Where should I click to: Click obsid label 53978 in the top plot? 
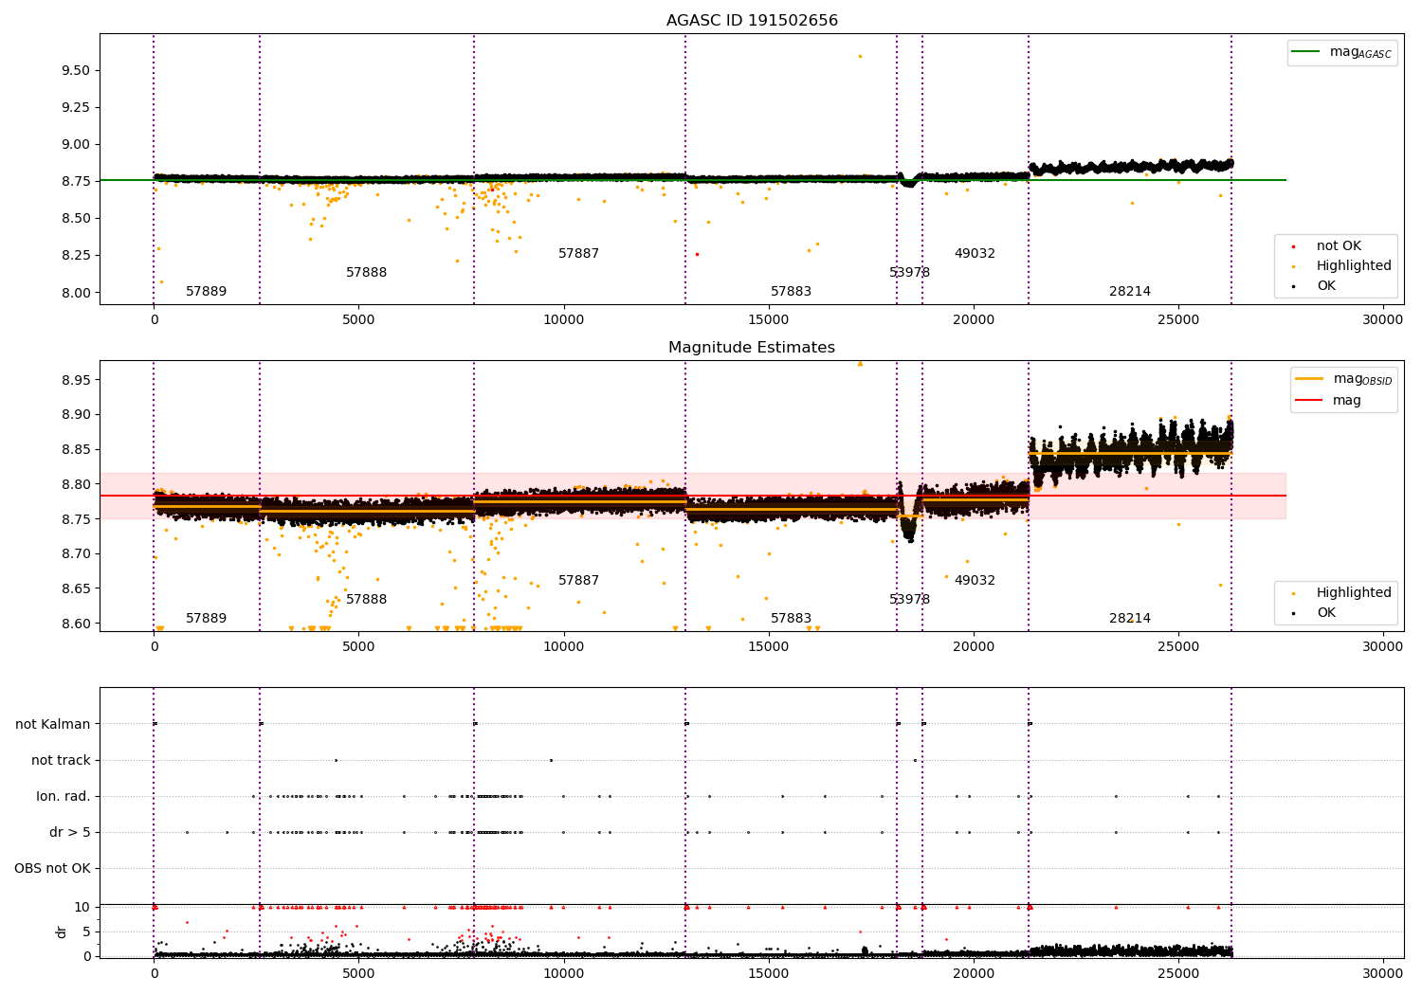click(909, 273)
